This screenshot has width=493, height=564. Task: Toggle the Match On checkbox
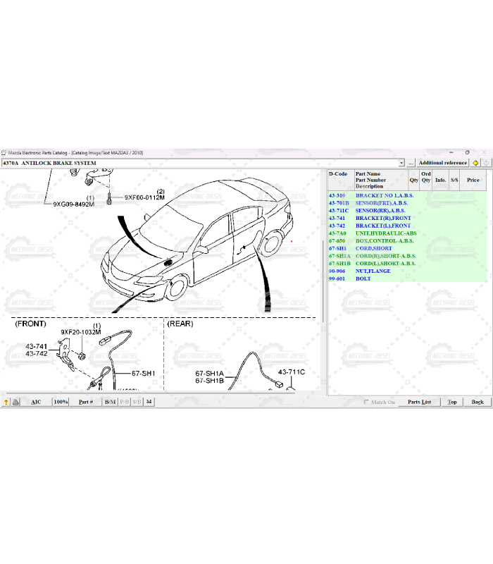pyautogui.click(x=366, y=402)
